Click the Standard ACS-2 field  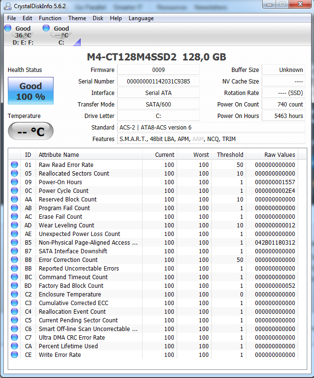click(211, 128)
